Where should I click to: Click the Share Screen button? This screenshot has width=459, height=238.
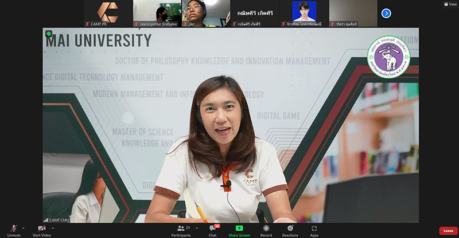pos(239,231)
